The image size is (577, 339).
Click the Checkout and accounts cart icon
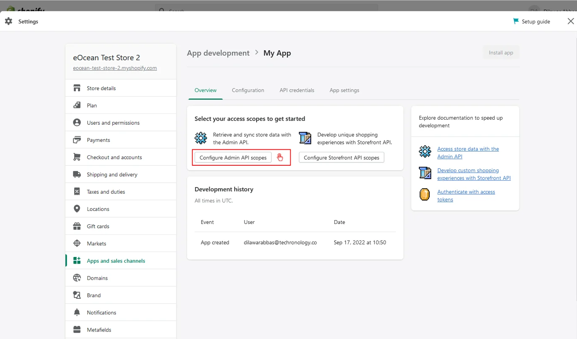[77, 157]
